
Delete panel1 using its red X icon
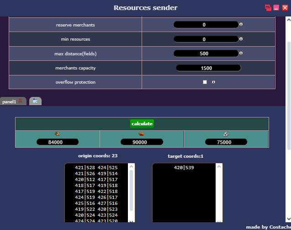[x=20, y=101]
